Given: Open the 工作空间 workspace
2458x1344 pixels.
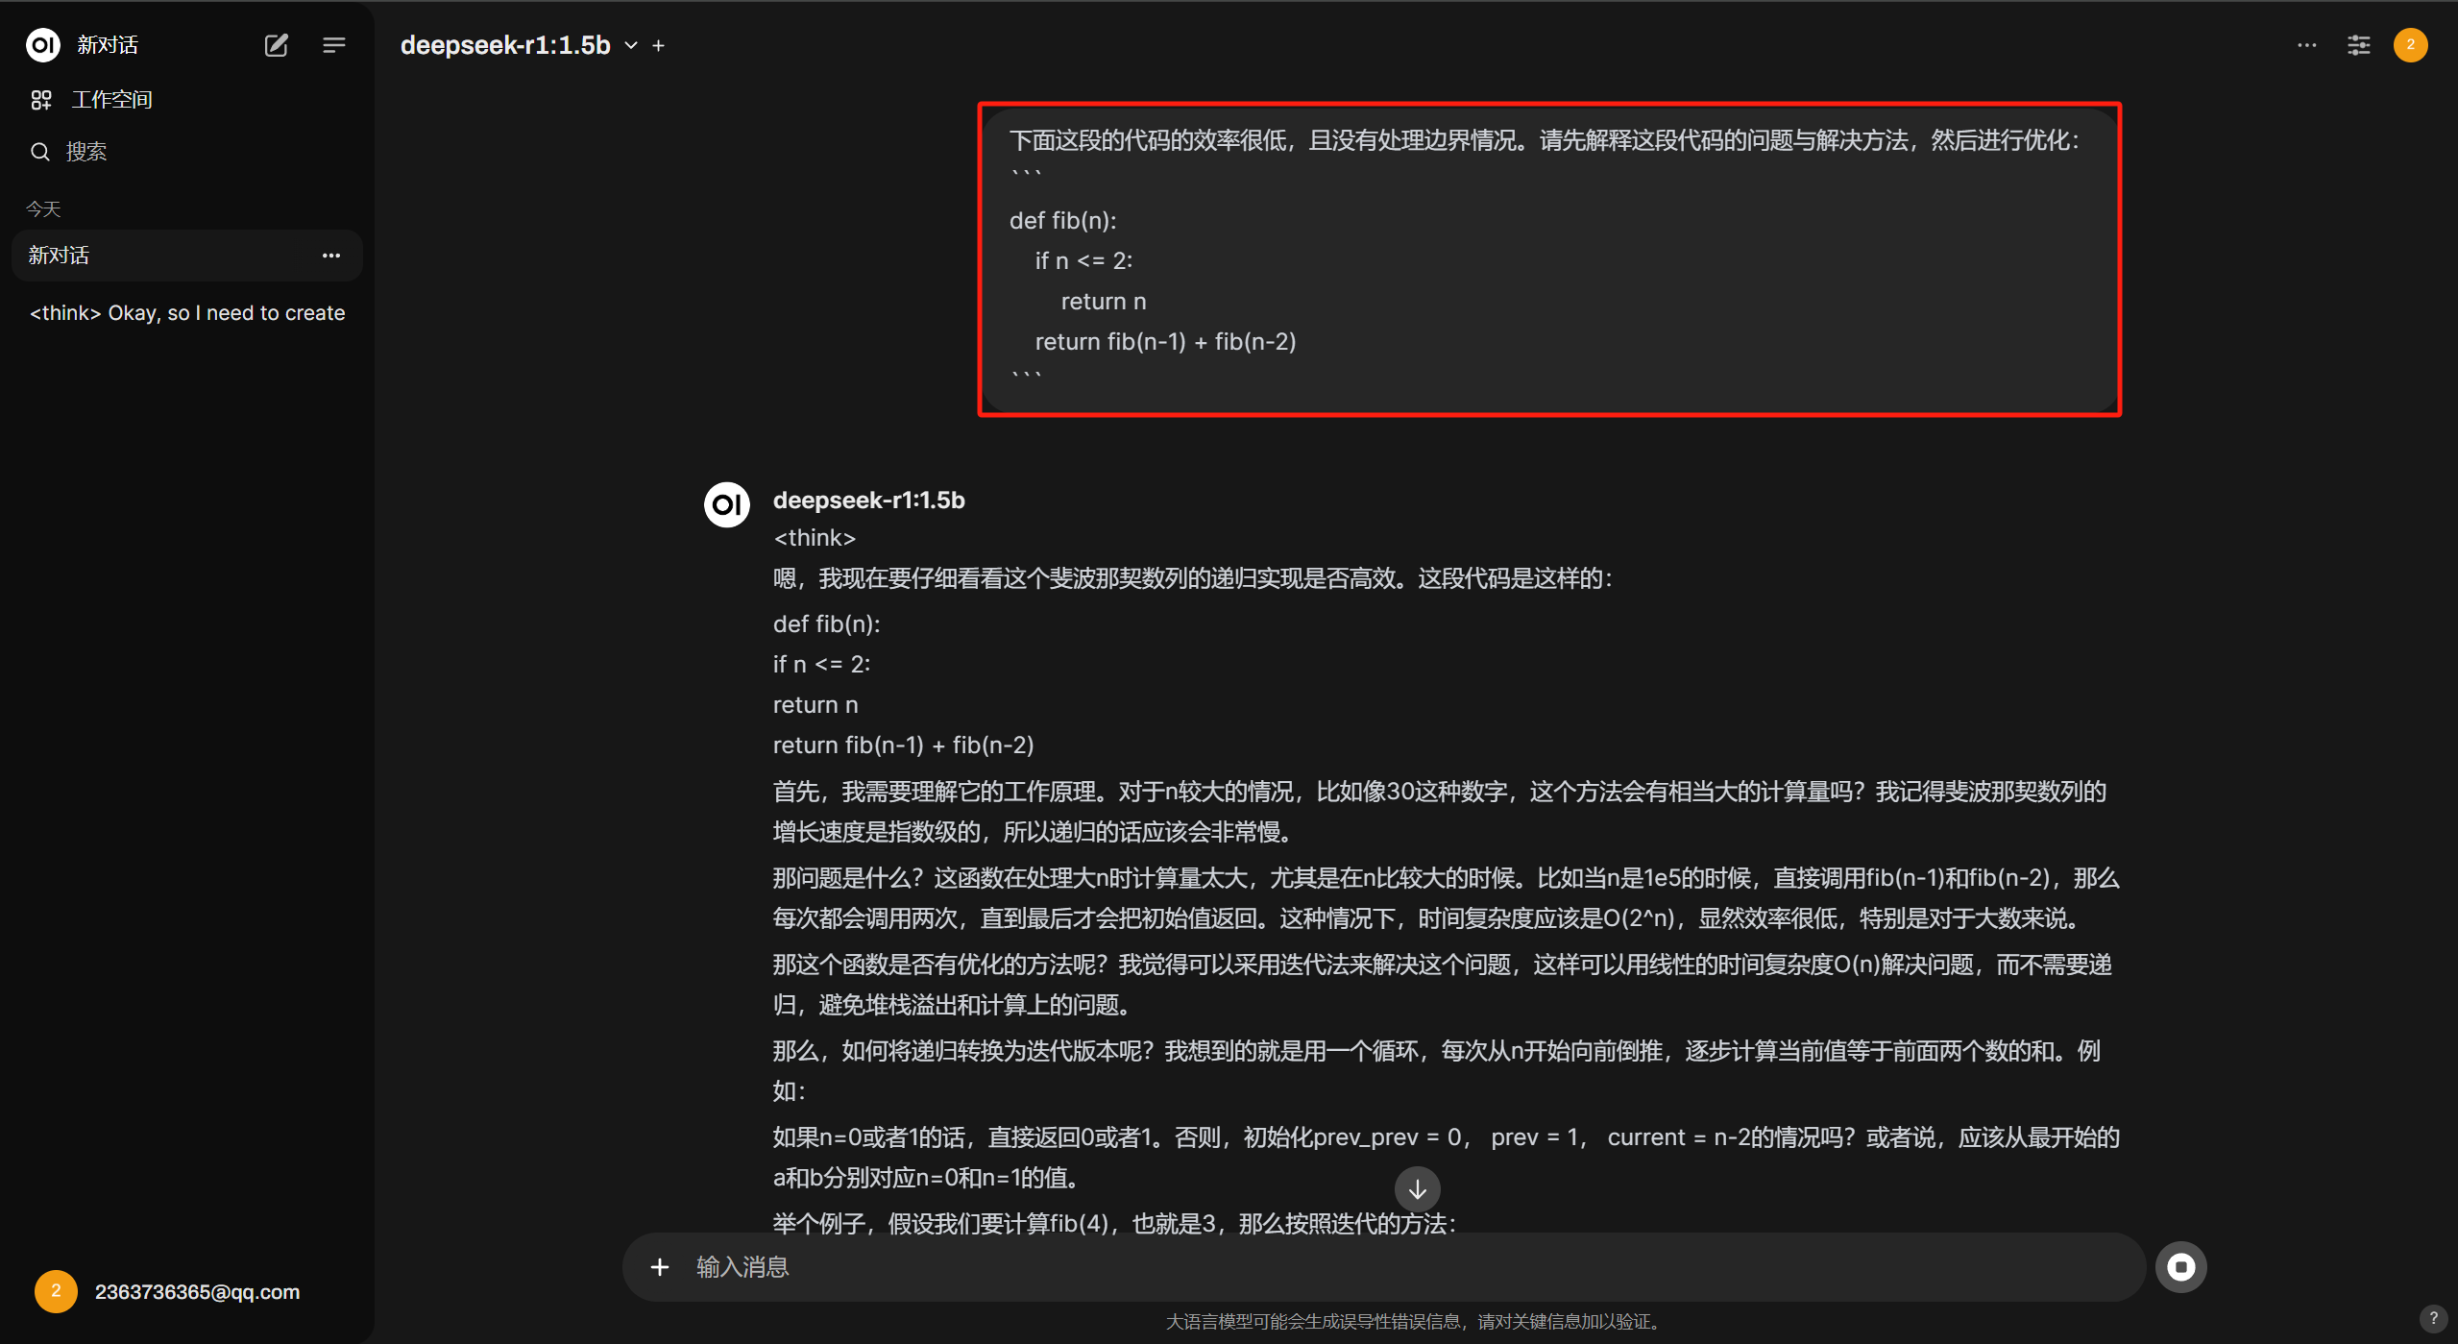Looking at the screenshot, I should tap(92, 100).
